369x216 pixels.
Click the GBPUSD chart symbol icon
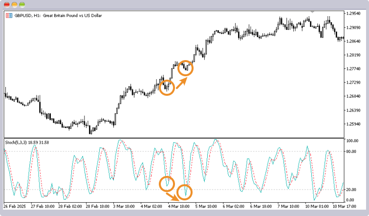point(9,15)
